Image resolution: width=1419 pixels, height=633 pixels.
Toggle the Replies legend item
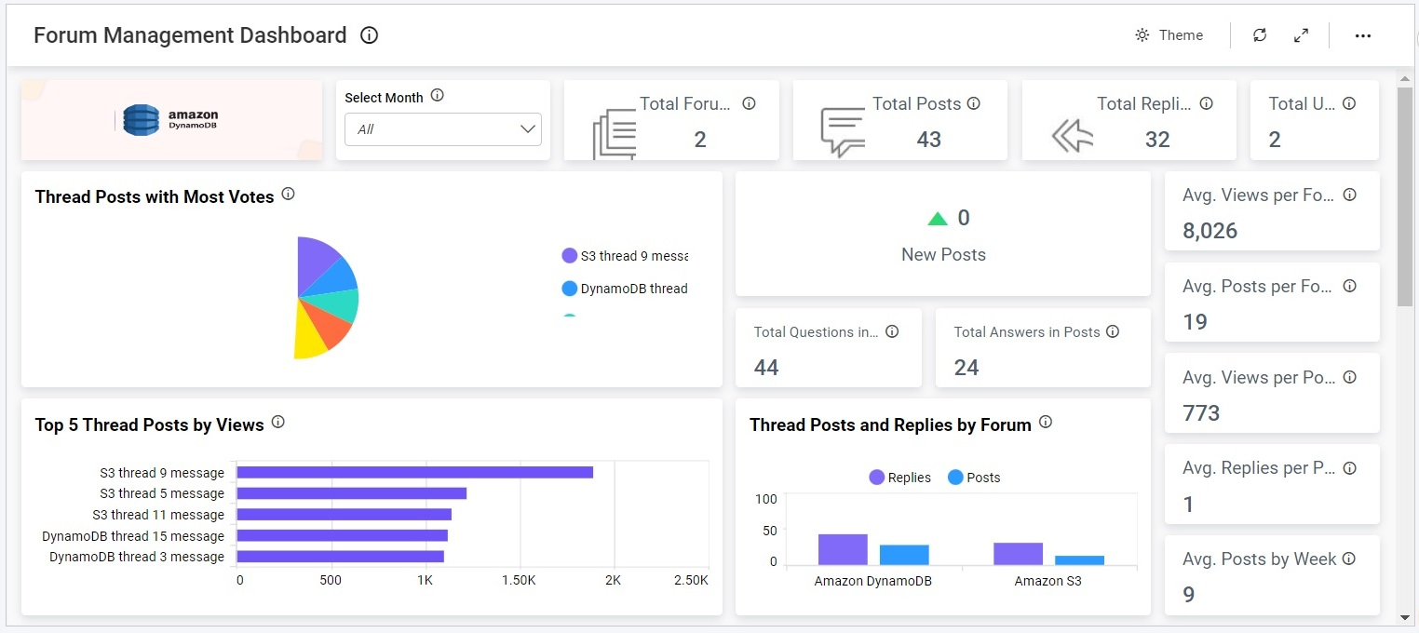tap(899, 477)
